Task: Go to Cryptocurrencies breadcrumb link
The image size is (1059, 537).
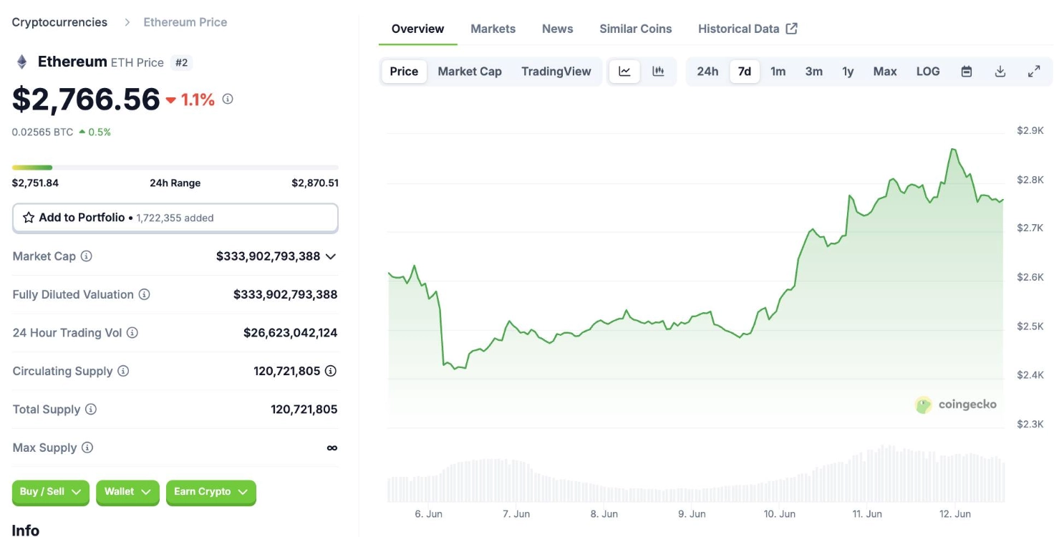Action: 59,22
